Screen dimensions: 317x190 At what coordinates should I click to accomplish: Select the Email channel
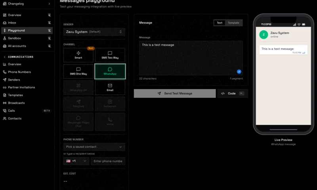click(x=110, y=87)
